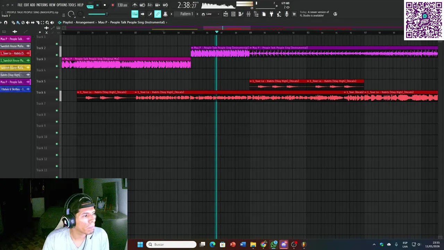Open the ADD menu

pyautogui.click(x=33, y=5)
